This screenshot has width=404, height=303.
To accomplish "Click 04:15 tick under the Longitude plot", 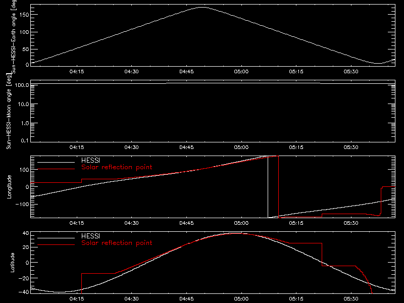I will pos(77,223).
